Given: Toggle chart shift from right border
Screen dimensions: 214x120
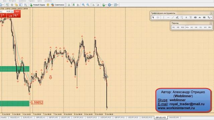Looking at the screenshot, I should pos(98,5).
